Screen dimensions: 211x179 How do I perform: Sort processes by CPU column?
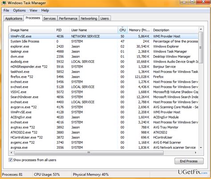tap(122, 30)
